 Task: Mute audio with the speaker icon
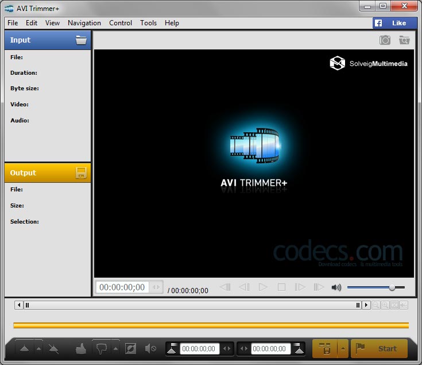point(336,287)
